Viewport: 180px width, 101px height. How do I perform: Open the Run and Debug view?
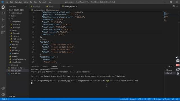pyautogui.click(x=3, y=26)
